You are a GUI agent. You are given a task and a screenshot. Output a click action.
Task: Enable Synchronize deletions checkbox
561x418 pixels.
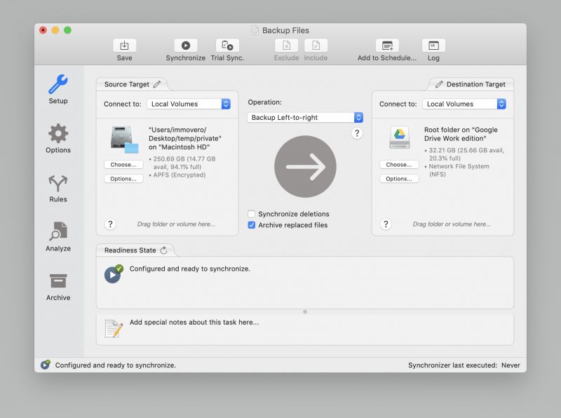click(x=252, y=214)
